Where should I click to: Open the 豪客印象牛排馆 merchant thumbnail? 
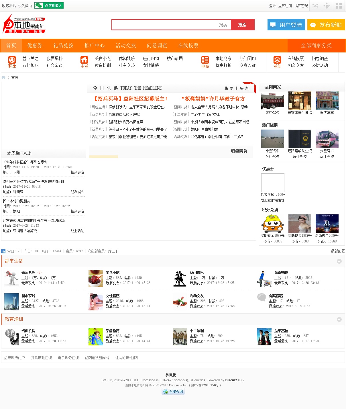click(300, 101)
